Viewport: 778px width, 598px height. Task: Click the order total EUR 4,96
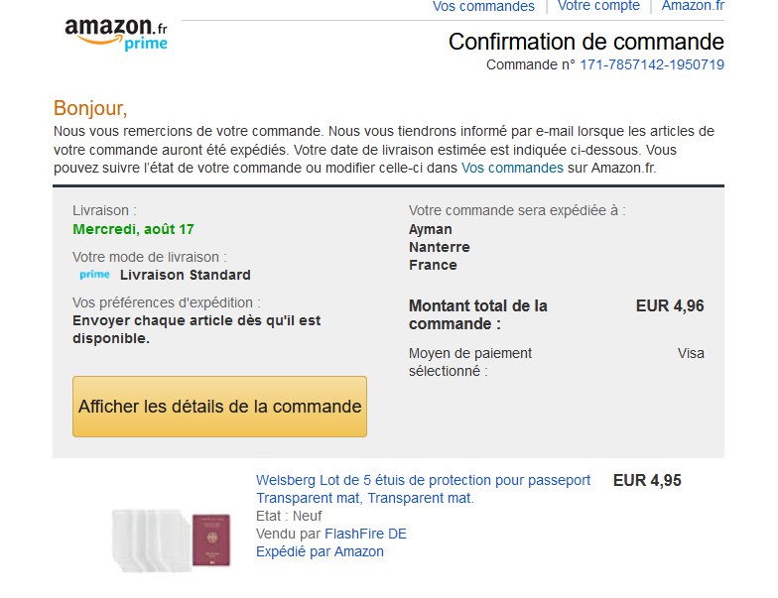tap(670, 305)
